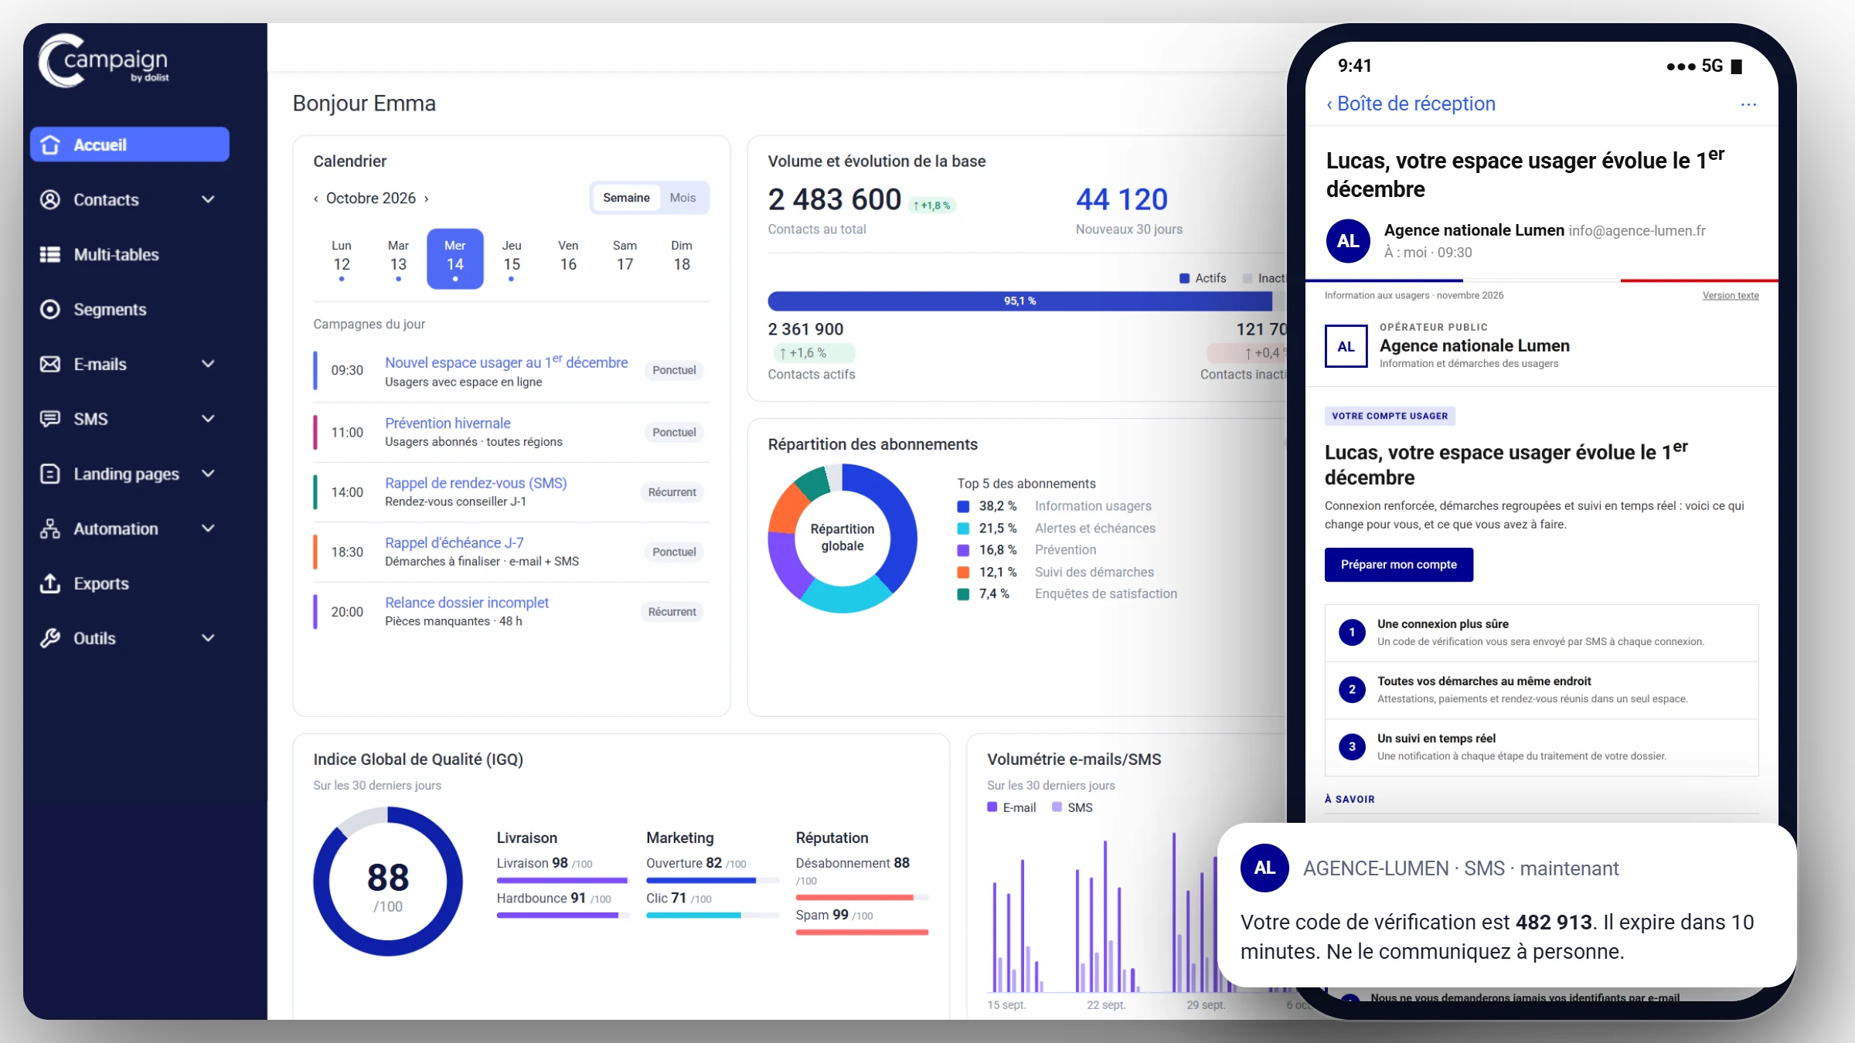Select Jeu 15 in the calendar
The width and height of the screenshot is (1855, 1043).
(512, 259)
